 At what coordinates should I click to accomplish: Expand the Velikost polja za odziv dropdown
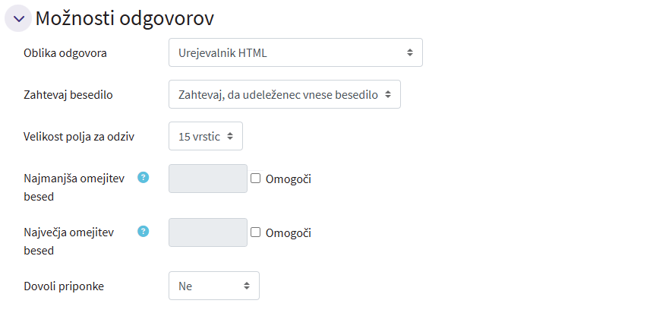tap(205, 137)
